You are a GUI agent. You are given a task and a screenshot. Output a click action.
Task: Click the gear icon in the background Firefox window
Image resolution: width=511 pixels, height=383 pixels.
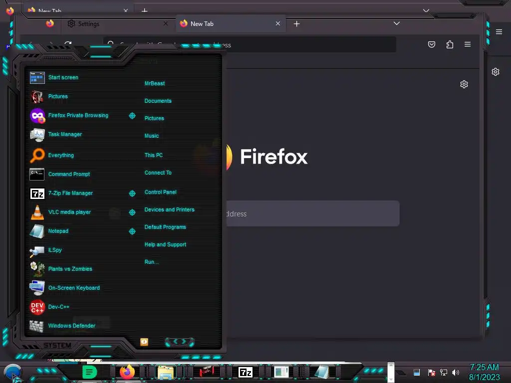point(496,72)
